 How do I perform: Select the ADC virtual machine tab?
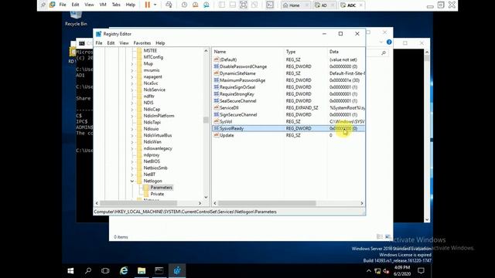[351, 5]
